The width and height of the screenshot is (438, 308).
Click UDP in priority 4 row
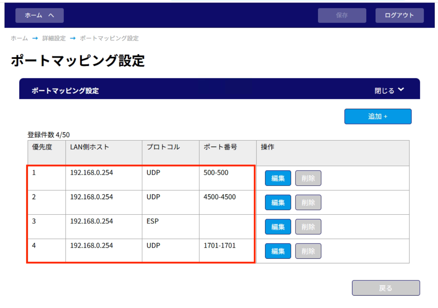click(153, 245)
